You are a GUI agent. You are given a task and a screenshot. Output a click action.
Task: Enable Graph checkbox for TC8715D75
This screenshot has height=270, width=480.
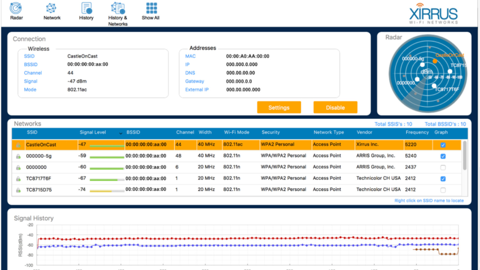[x=443, y=190]
